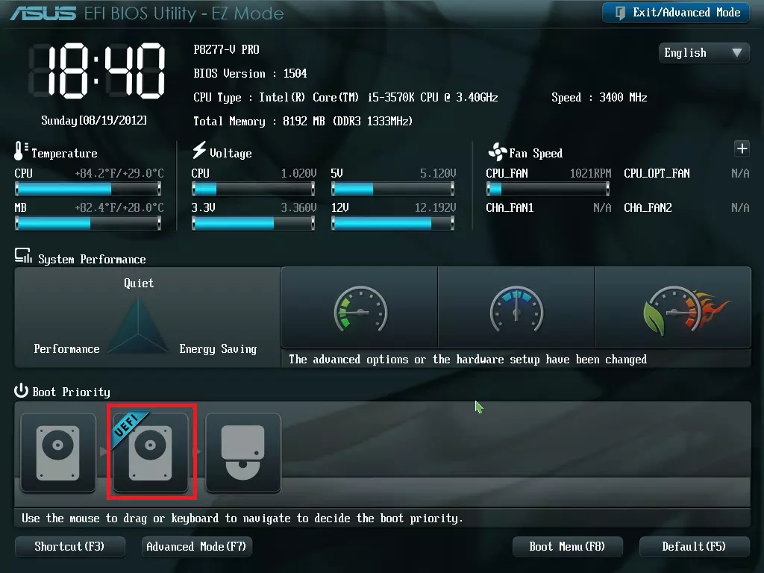Open the Boot Menu (F8)
The image size is (764, 573).
coord(567,547)
